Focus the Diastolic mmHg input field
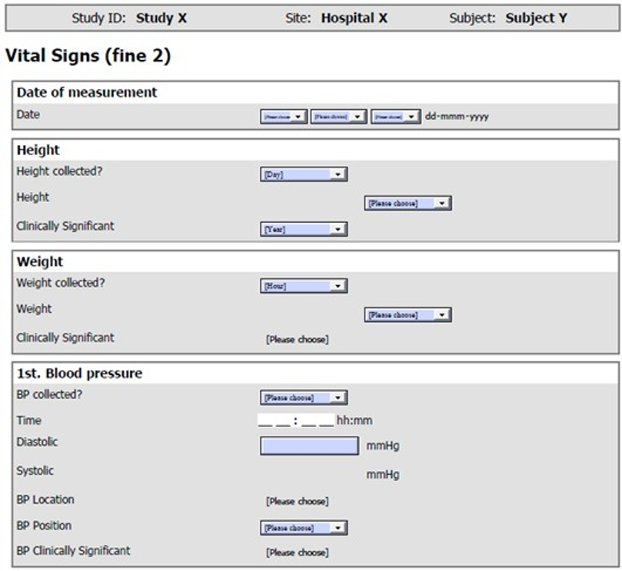Image resolution: width=622 pixels, height=571 pixels. [x=309, y=446]
